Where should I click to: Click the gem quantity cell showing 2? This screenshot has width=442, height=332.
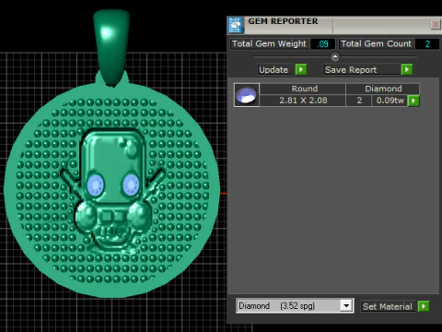[x=359, y=101]
